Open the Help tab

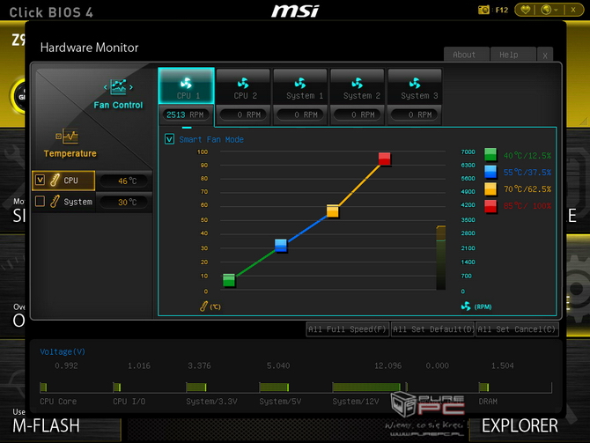pyautogui.click(x=513, y=55)
